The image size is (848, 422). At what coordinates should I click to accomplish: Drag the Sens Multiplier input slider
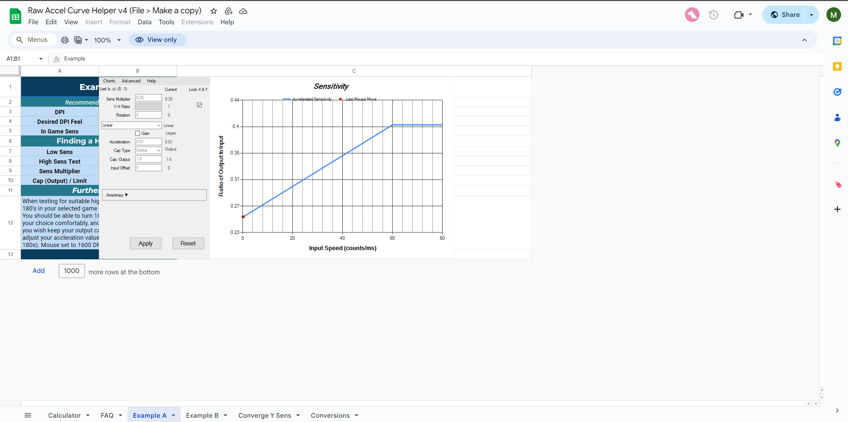coord(148,98)
